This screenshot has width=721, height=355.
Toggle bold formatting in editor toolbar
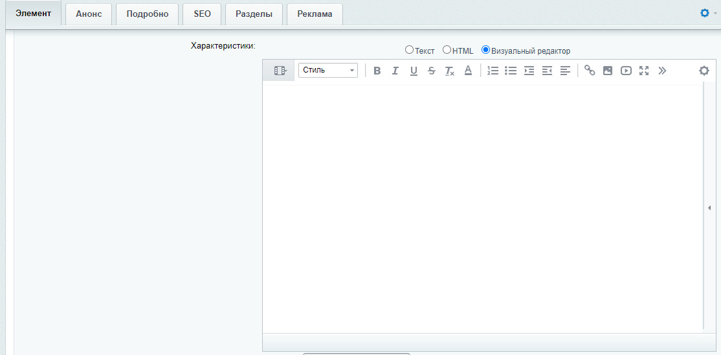[x=377, y=71]
